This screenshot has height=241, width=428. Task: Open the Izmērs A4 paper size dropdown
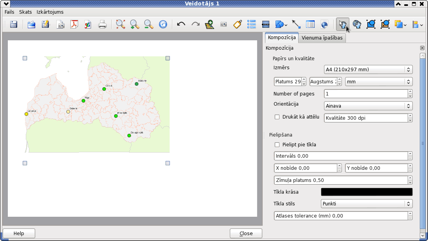click(x=368, y=69)
